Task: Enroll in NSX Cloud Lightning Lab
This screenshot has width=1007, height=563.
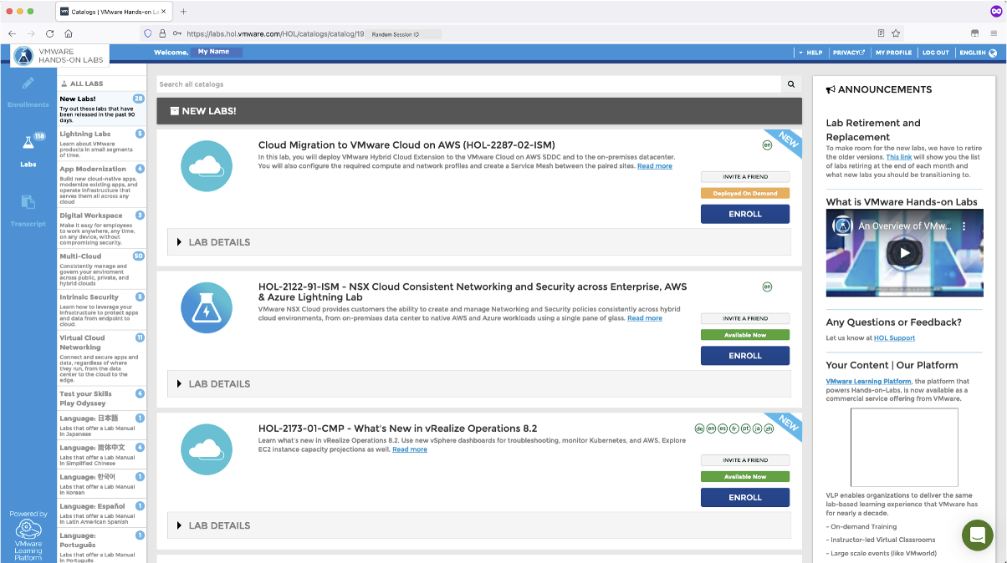Action: click(745, 356)
